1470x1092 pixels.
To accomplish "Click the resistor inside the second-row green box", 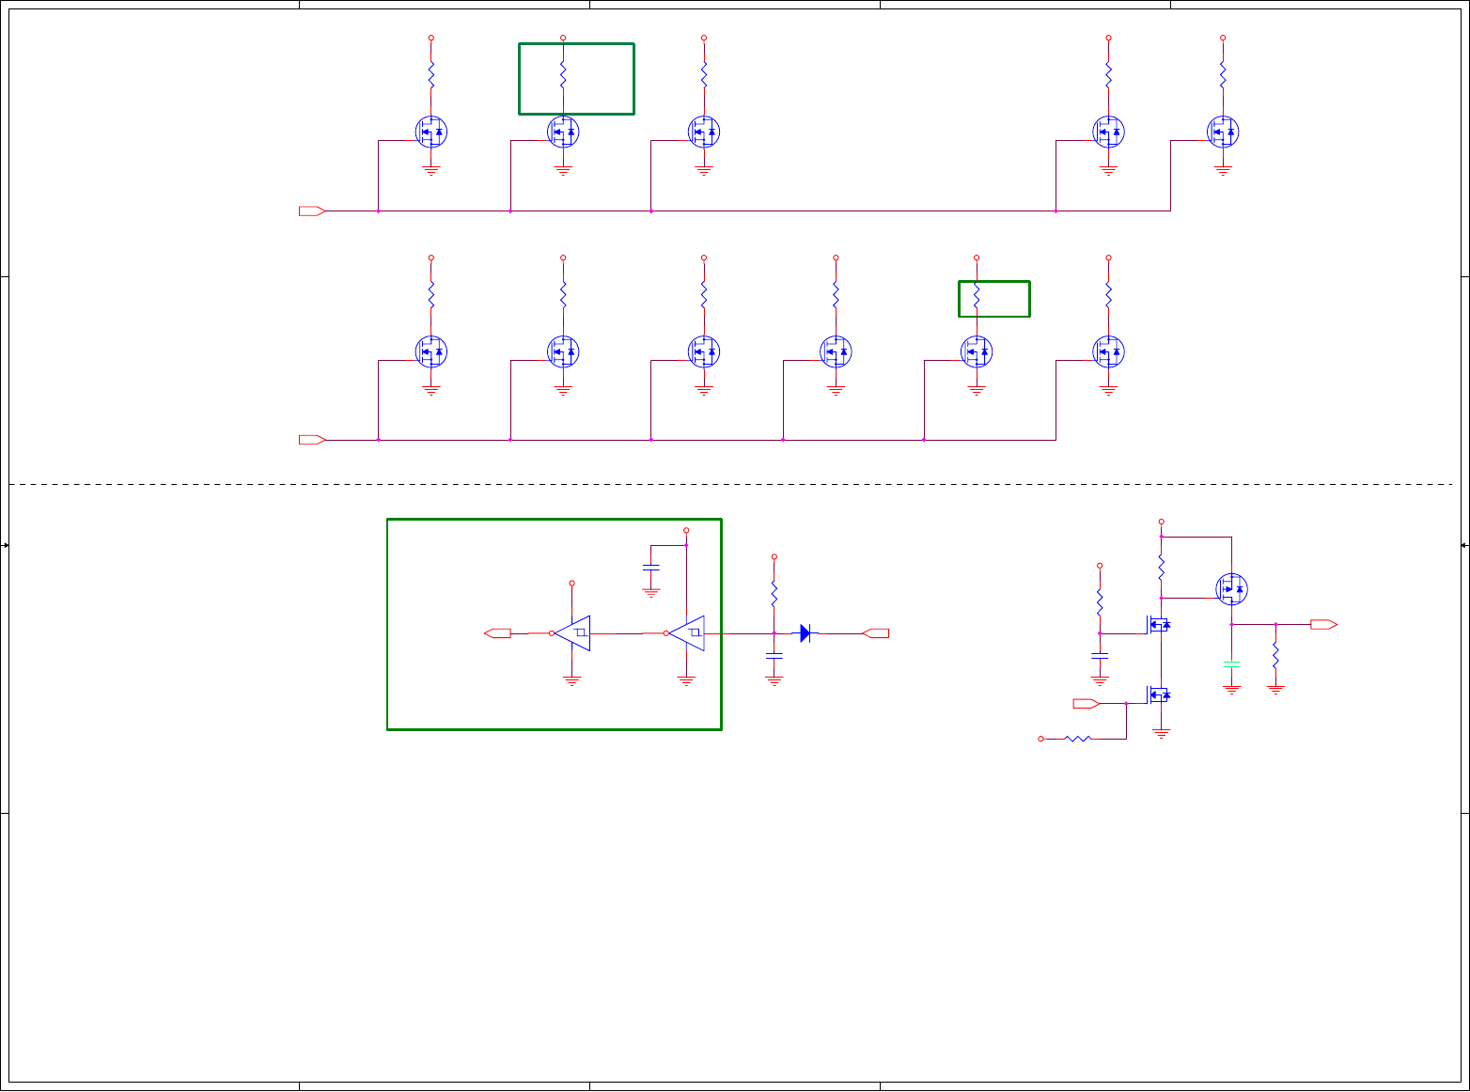I will pos(977,297).
